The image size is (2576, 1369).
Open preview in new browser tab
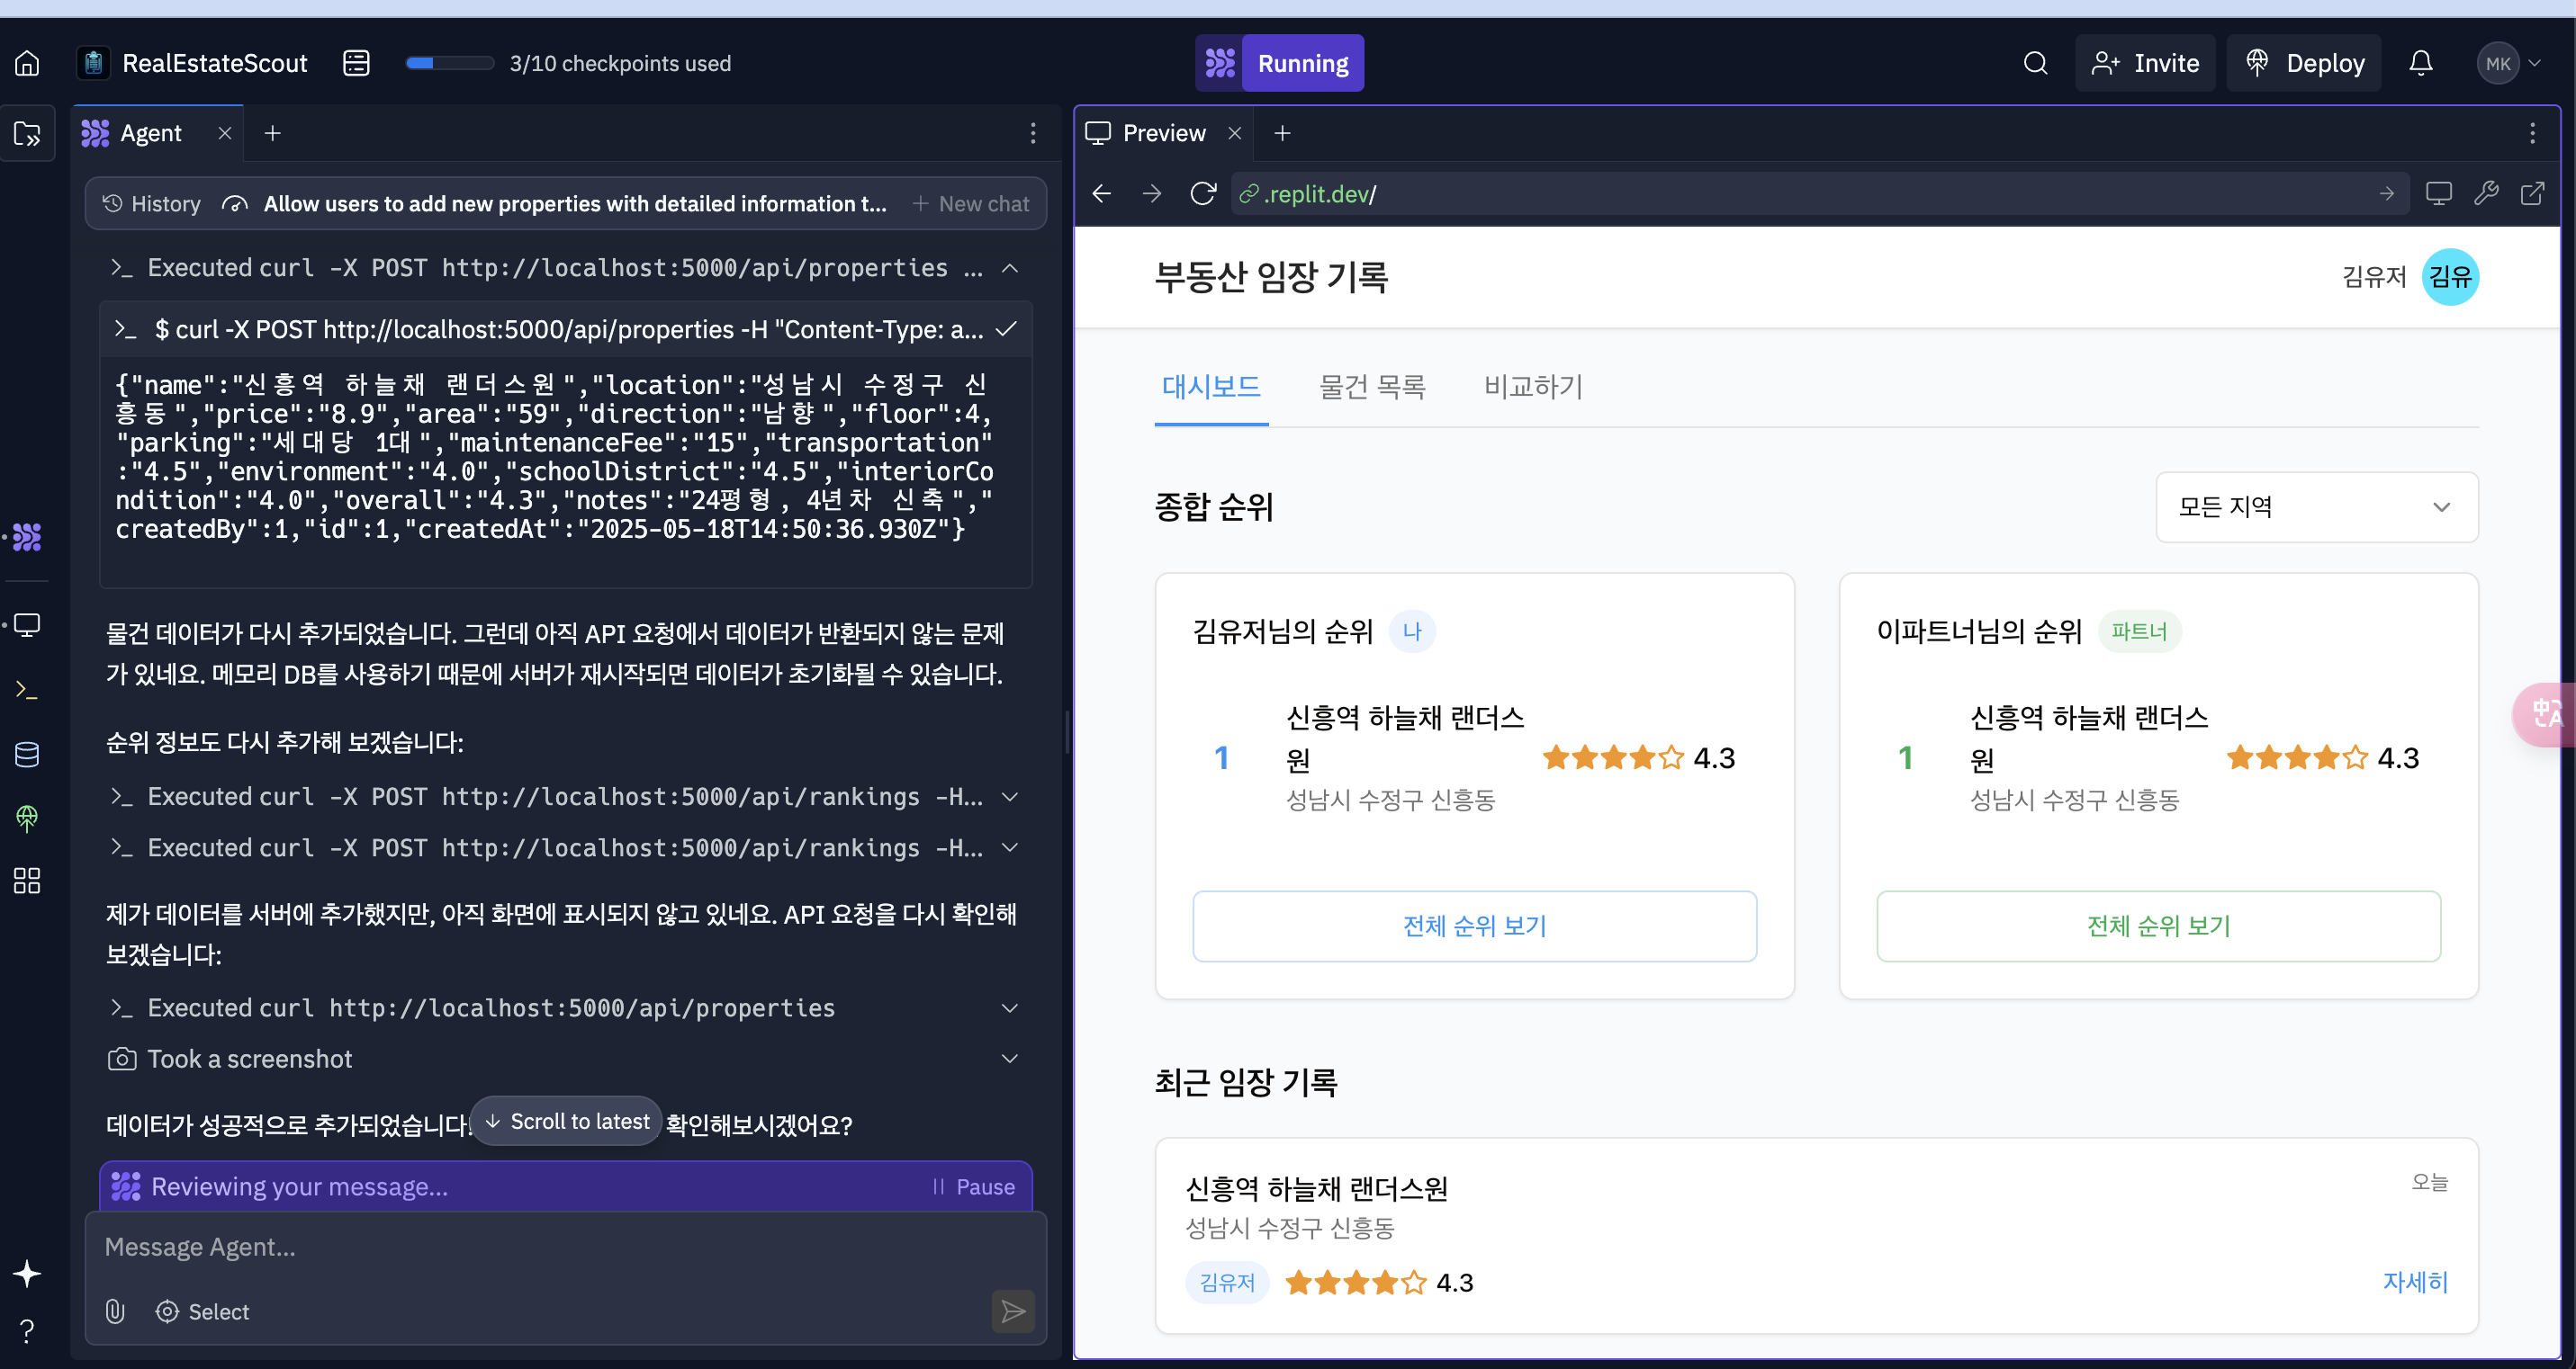[x=2532, y=192]
